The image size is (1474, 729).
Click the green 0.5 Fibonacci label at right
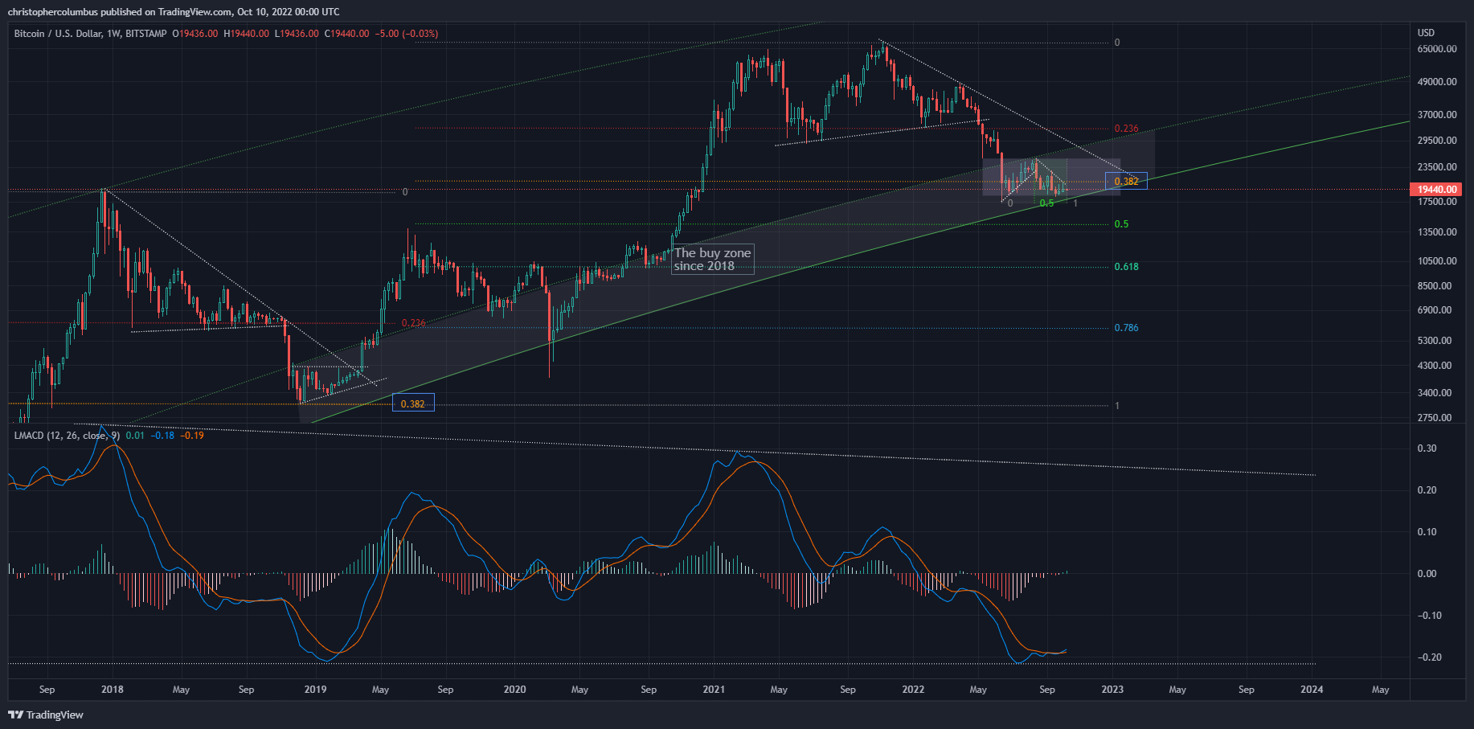pos(1121,224)
